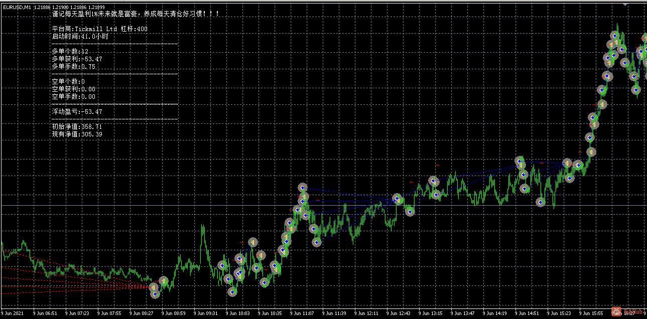Click the 多单手数:0.75 label
Image resolution: width=647 pixels, height=319 pixels.
pos(73,67)
